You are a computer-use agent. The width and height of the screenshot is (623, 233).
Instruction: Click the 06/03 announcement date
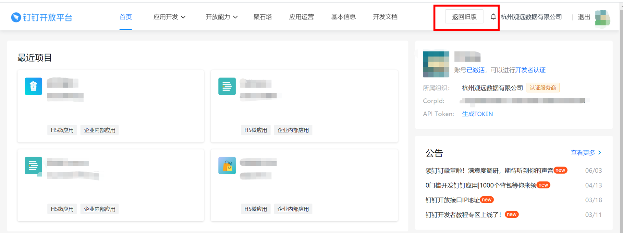coord(593,170)
